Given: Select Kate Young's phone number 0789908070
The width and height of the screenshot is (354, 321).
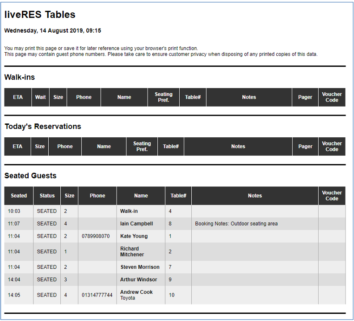Looking at the screenshot, I should (x=96, y=236).
